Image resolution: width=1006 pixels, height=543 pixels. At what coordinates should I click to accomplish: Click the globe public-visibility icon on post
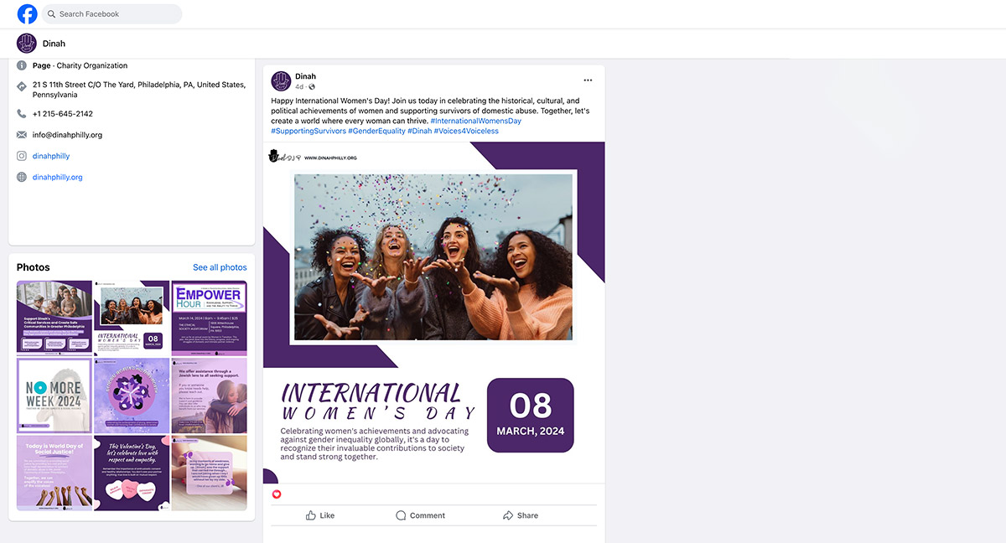(312, 87)
